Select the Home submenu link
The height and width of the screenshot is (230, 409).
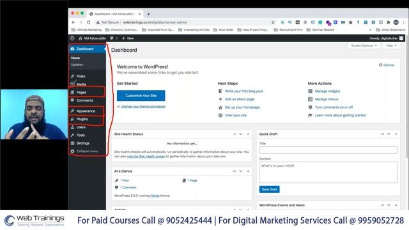coord(75,58)
